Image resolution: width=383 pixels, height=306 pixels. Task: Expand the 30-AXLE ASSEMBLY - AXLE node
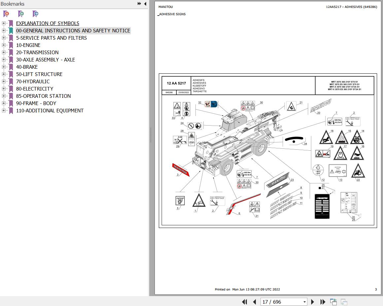[x=4, y=59]
